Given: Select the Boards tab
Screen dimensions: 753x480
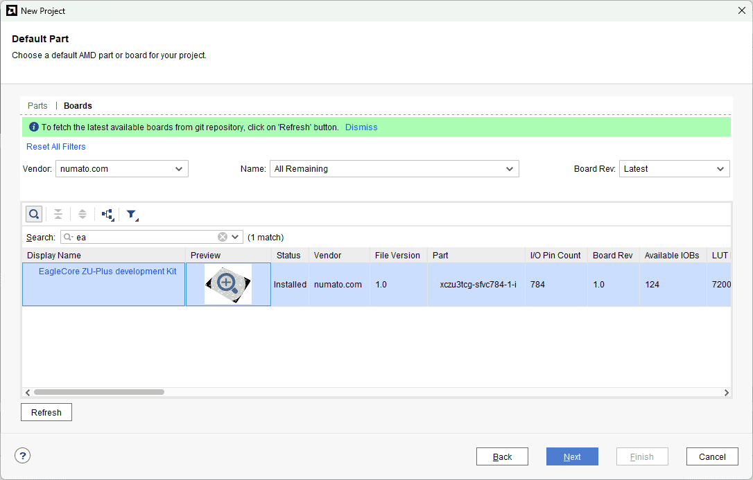Looking at the screenshot, I should (78, 106).
